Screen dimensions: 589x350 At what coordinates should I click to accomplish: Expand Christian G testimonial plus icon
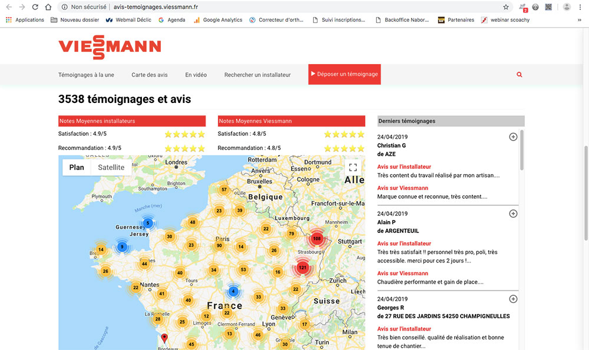click(513, 137)
